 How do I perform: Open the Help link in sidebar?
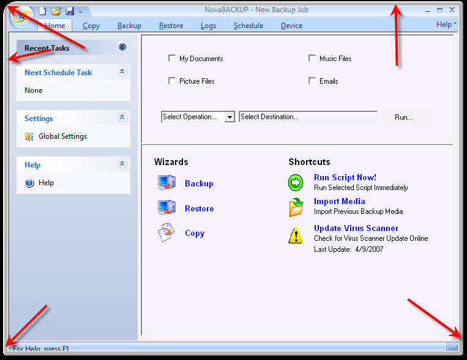point(46,183)
